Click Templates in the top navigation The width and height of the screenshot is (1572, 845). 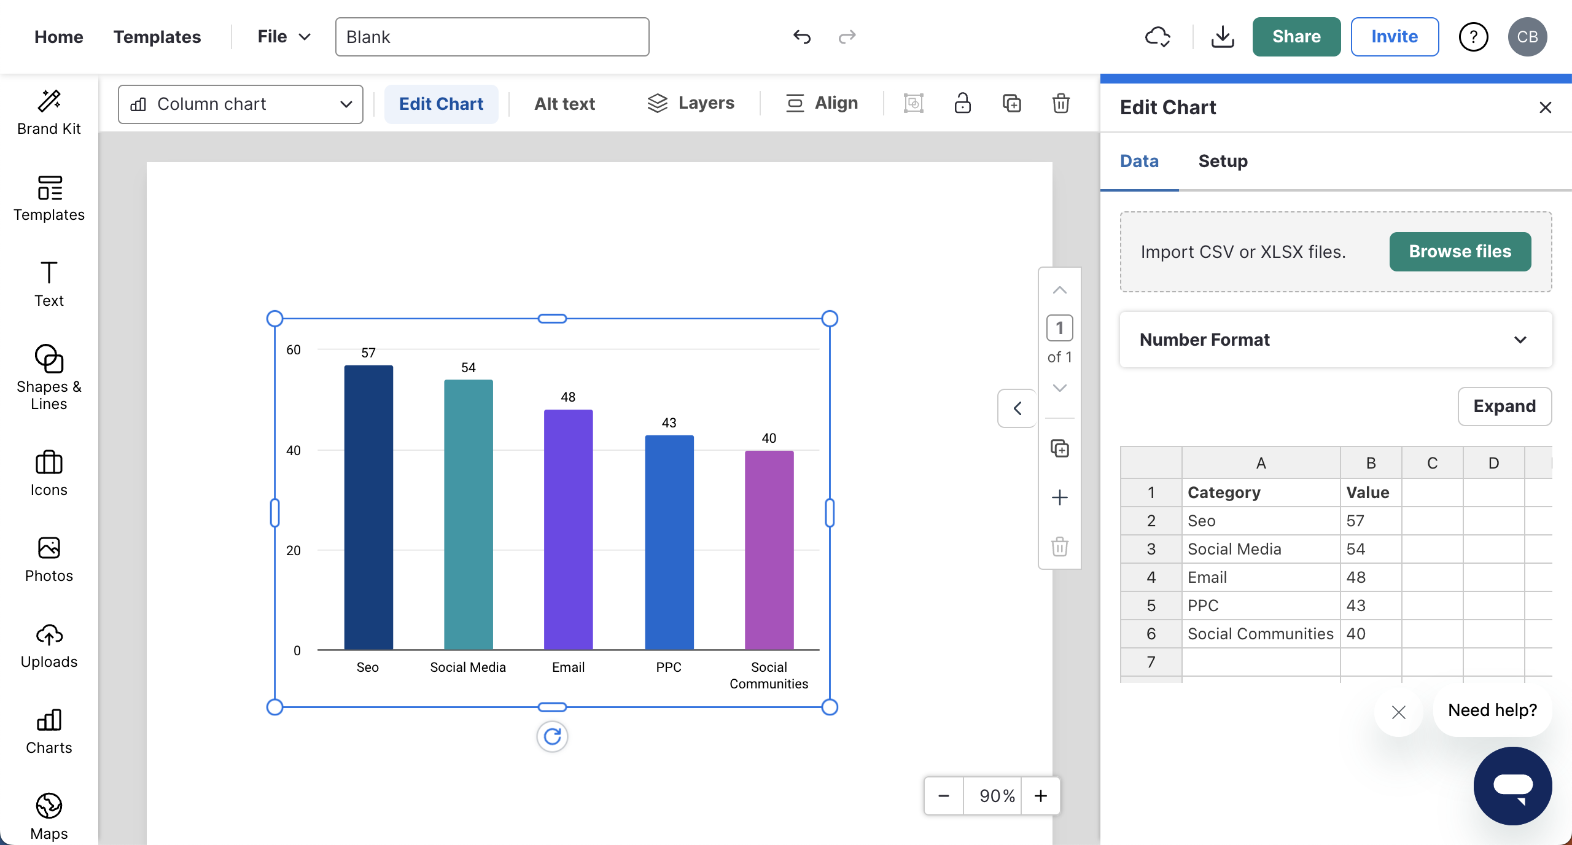157,36
